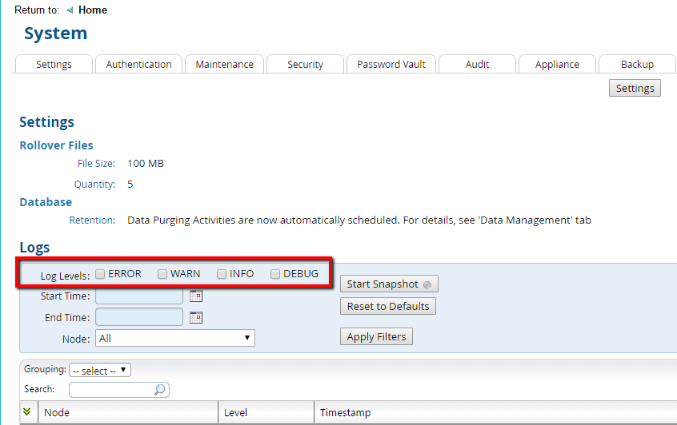Check the DEBUG log level checkbox
This screenshot has height=425, width=677.
click(275, 274)
